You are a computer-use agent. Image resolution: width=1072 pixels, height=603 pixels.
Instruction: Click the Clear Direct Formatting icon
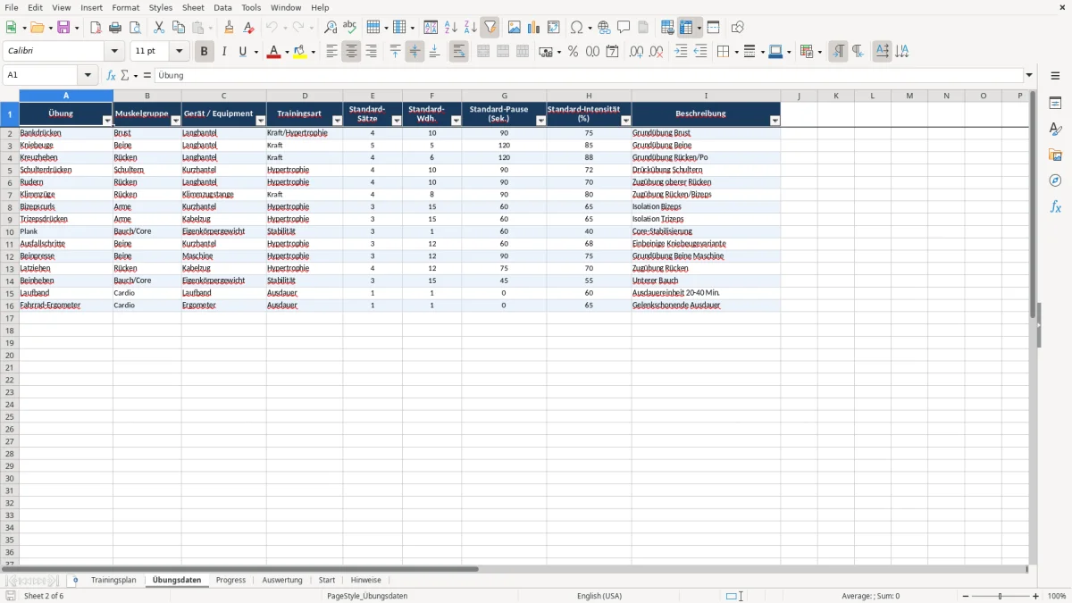(x=248, y=28)
